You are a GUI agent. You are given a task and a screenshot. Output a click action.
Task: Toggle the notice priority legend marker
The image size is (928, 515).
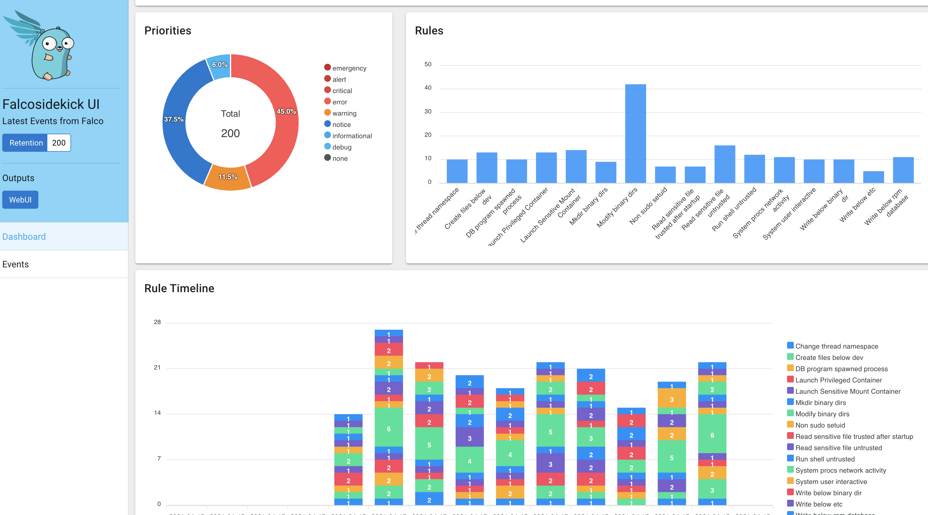pyautogui.click(x=327, y=124)
